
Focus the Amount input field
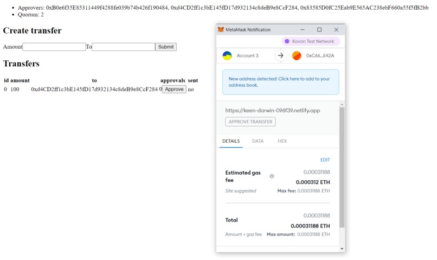(54, 47)
